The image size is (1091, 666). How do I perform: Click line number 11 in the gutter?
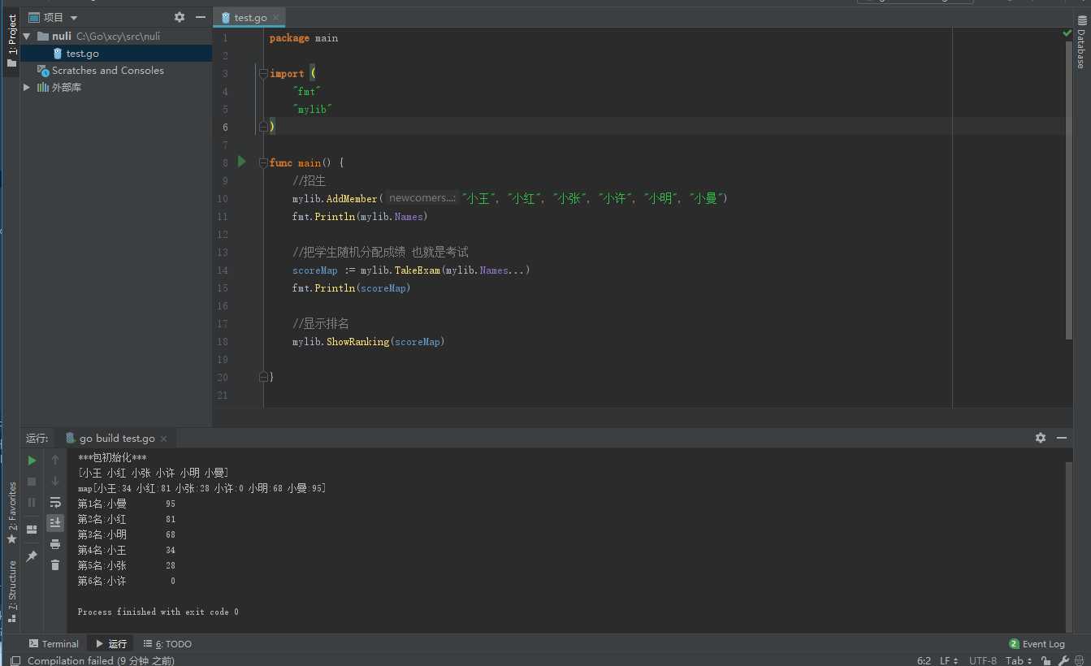[x=224, y=216]
